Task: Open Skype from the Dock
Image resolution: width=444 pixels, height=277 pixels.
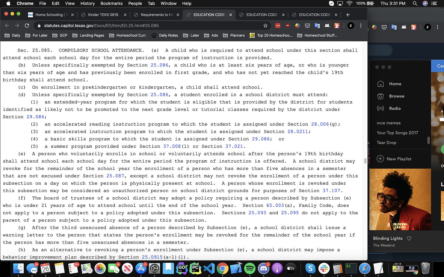Action: [310, 268]
